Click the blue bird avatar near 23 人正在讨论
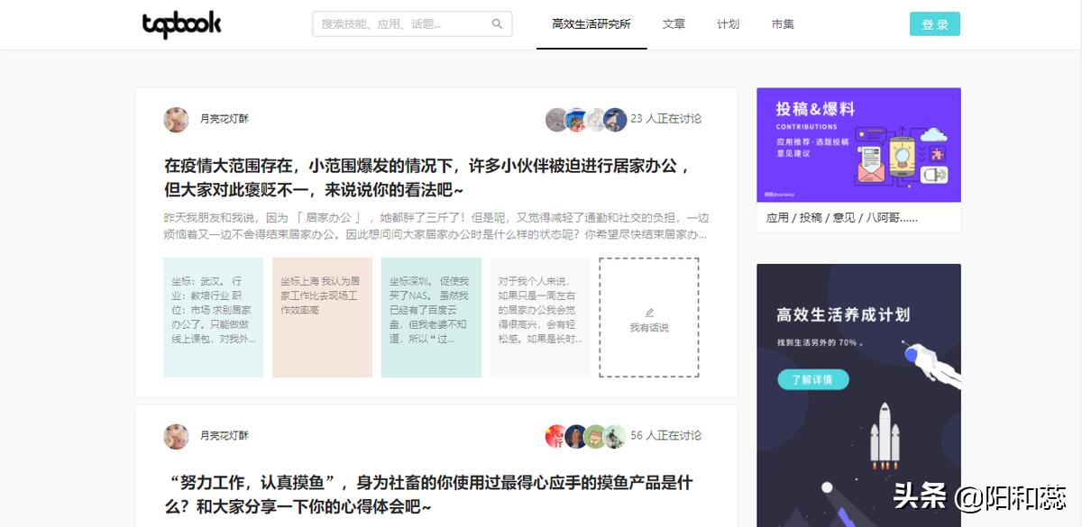The width and height of the screenshot is (1082, 527). pyautogui.click(x=614, y=118)
